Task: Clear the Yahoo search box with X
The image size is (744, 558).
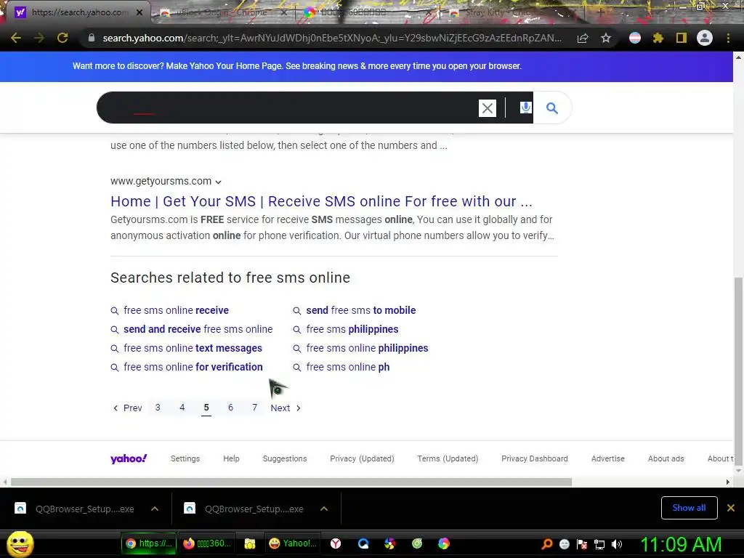Action: (488, 108)
